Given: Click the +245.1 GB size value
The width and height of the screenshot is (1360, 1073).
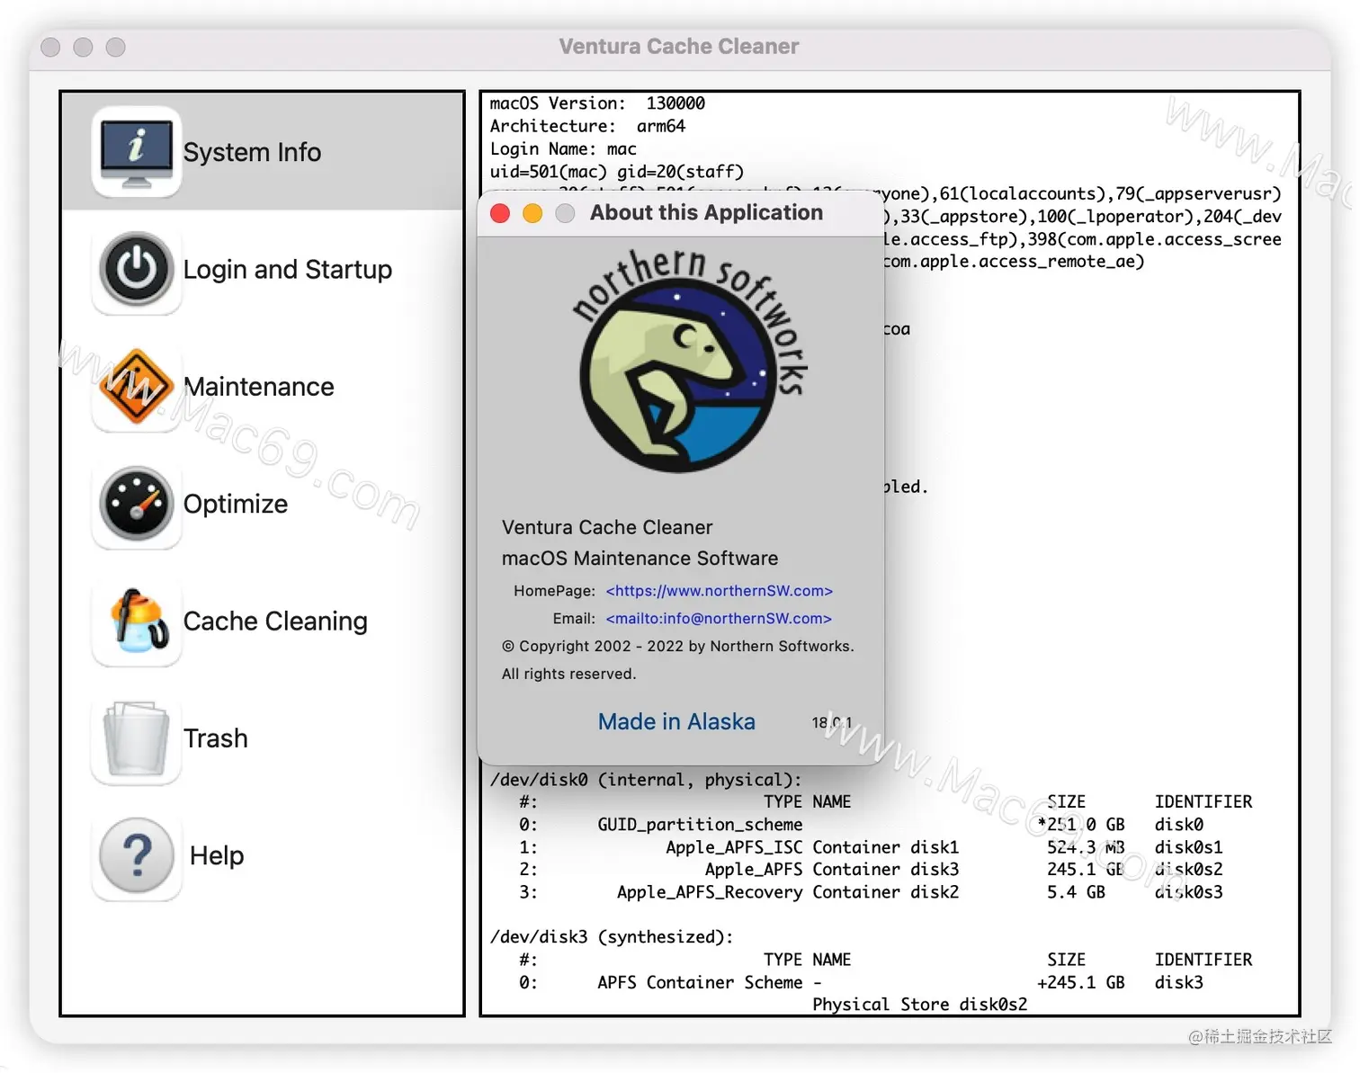Looking at the screenshot, I should (x=1081, y=982).
